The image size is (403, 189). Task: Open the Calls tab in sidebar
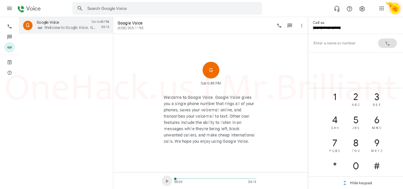[9, 26]
